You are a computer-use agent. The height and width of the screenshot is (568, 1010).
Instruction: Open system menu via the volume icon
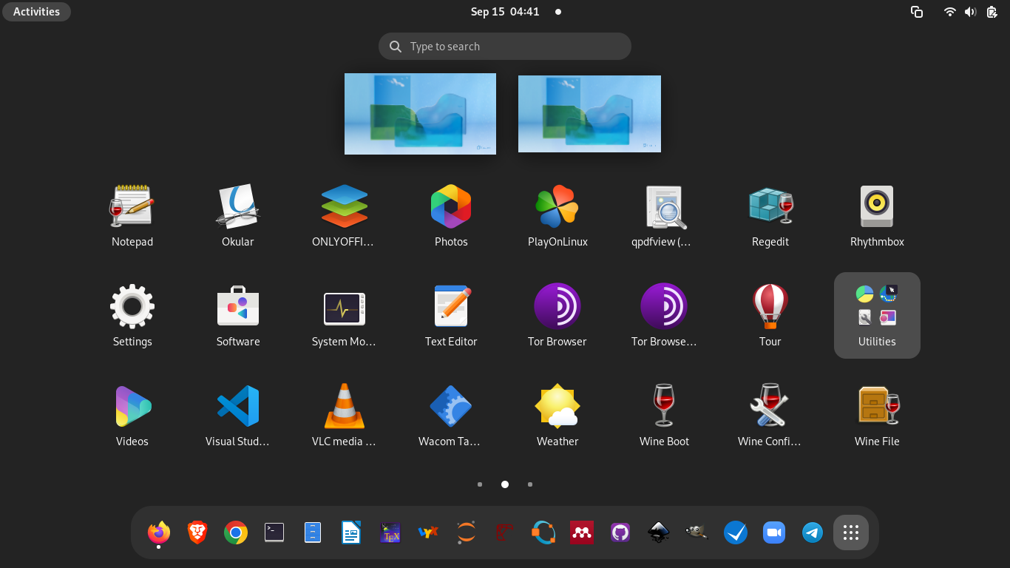coord(970,12)
